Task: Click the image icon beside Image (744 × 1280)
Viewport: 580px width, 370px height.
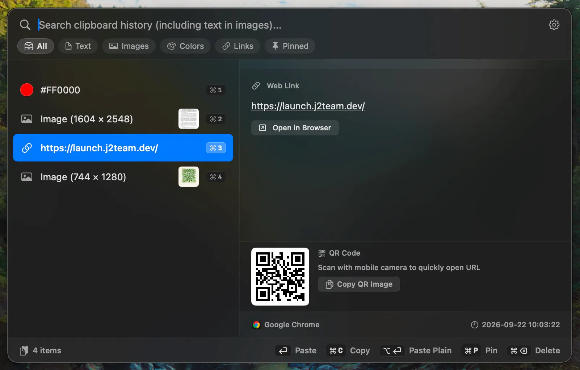Action: click(27, 177)
